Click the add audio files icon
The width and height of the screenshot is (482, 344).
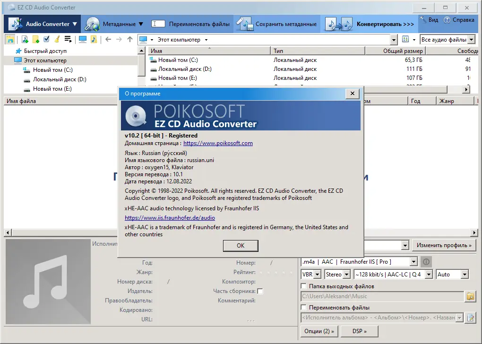[x=25, y=39]
